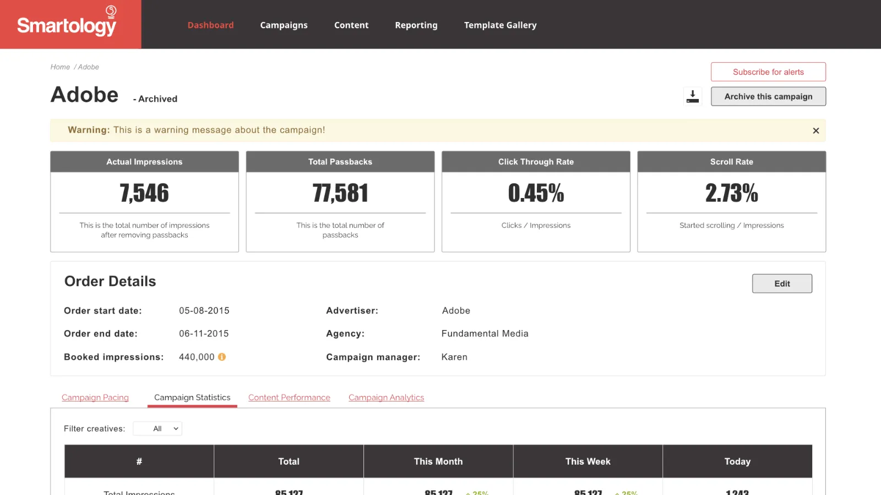Click the Click Through Rate 0.45% value
Viewport: 881px width, 495px height.
pyautogui.click(x=536, y=193)
